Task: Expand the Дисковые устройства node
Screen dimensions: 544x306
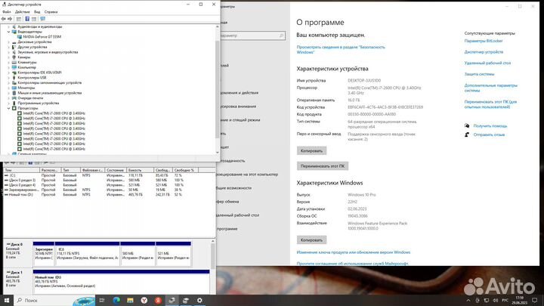Action: (8, 42)
